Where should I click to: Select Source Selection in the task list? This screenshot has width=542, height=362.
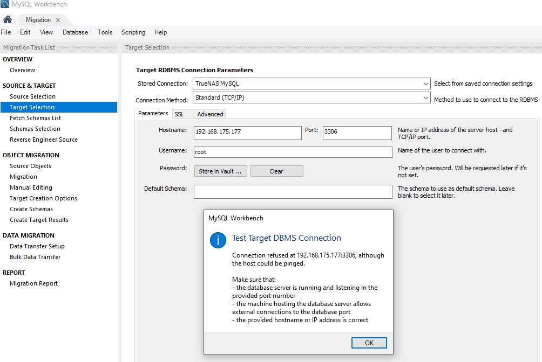pos(32,96)
